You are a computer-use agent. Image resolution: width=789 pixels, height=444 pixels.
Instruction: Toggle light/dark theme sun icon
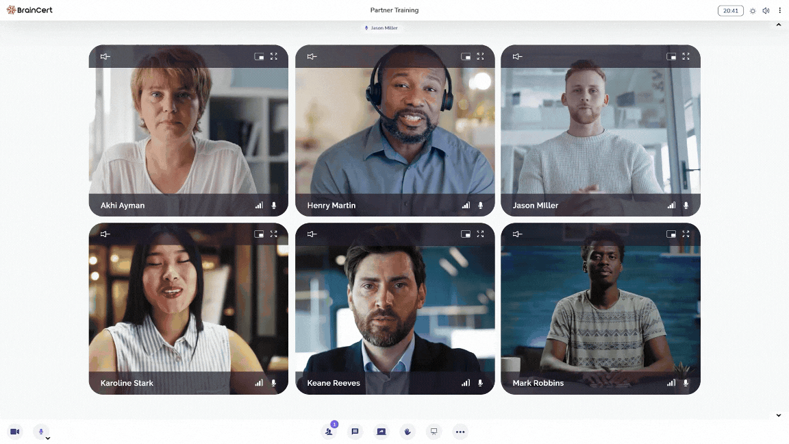(753, 11)
